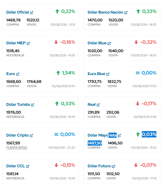The image size is (163, 189).
Task: Click the highlighted 0,03% variation value
Action: tap(149, 134)
